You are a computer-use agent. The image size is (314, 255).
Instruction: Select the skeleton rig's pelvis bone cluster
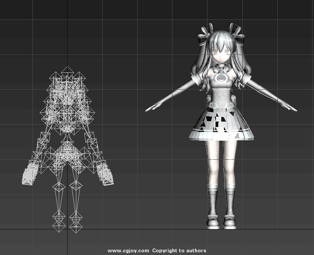(x=68, y=153)
